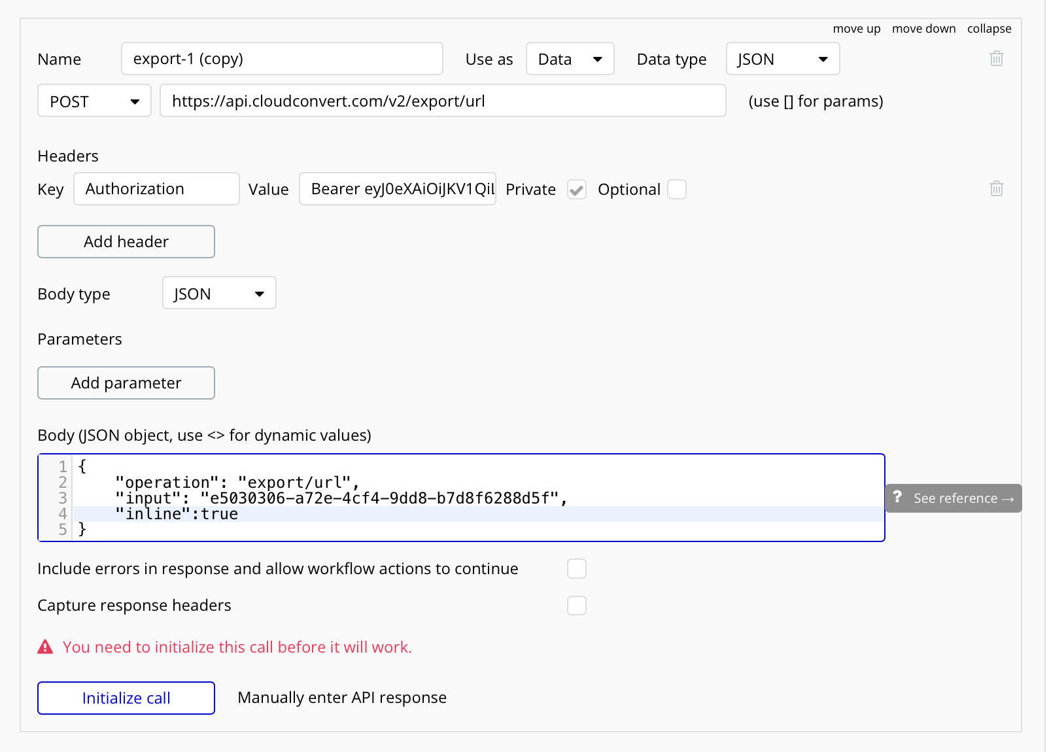Image resolution: width=1049 pixels, height=752 pixels.
Task: Click the Body JSON object label
Action: tap(204, 436)
